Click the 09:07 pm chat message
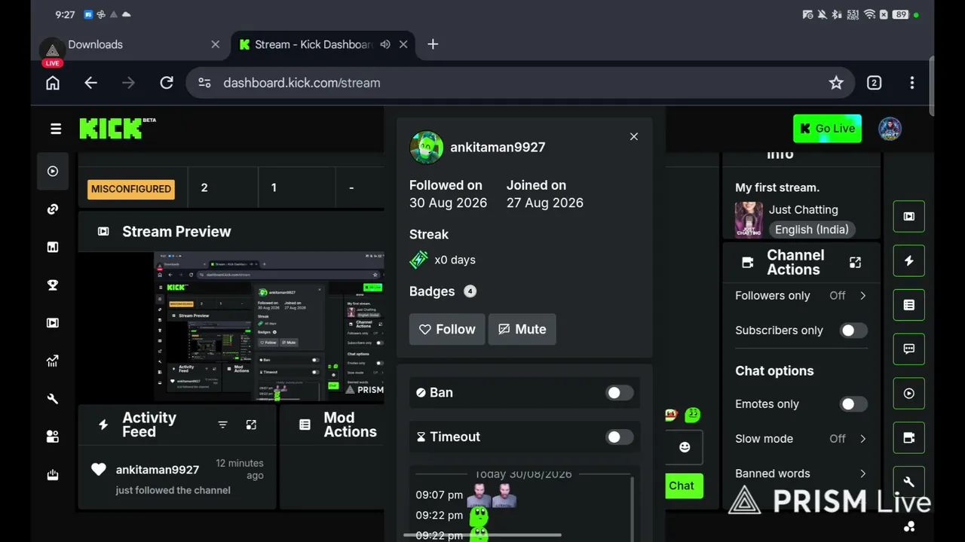Viewport: 965px width, 542px height. click(466, 495)
